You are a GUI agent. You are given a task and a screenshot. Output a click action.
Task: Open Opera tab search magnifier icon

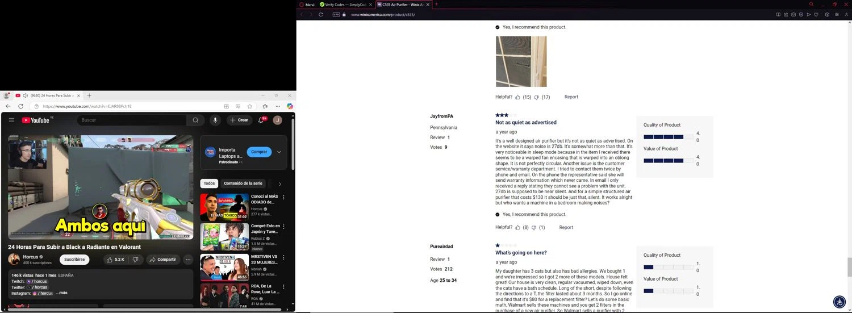point(811,4)
